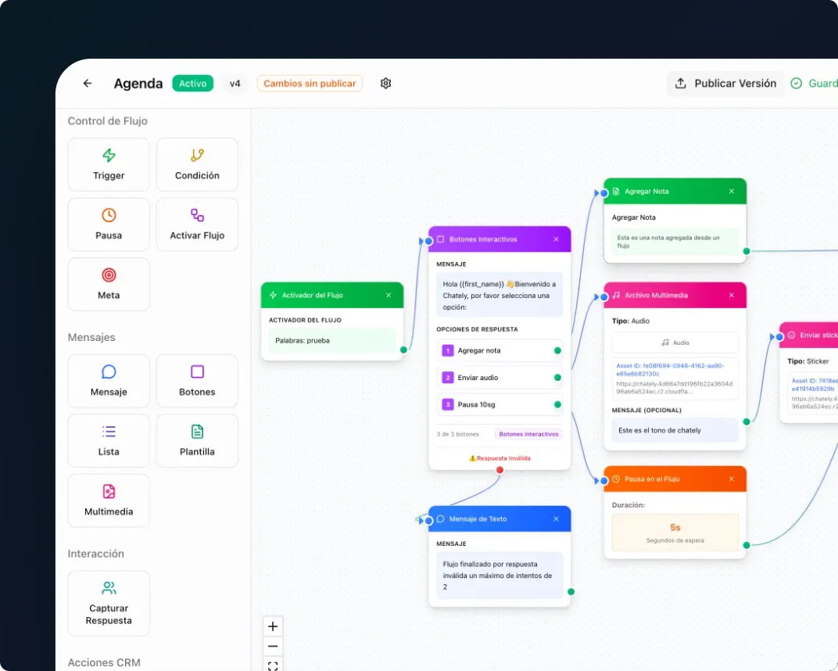Add a Plantilla node from the sidebar
Screen dimensions: 838x671
coord(197,441)
